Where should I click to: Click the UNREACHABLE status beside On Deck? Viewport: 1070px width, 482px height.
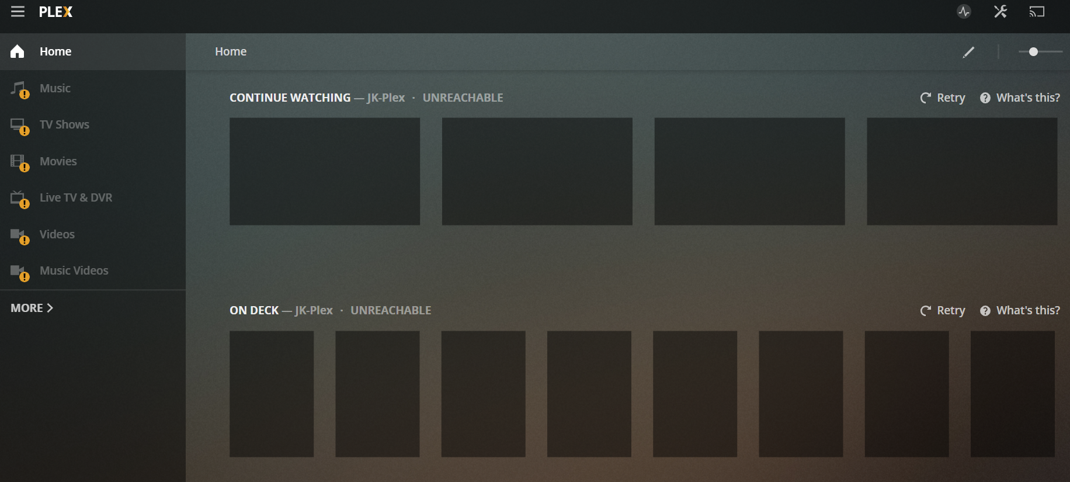point(391,310)
